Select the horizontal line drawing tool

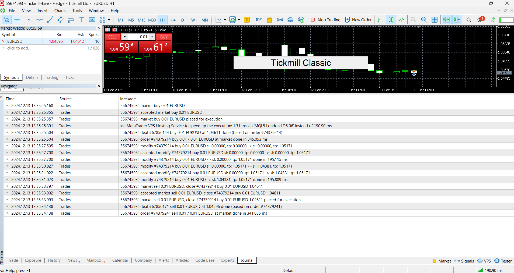pos(40,20)
